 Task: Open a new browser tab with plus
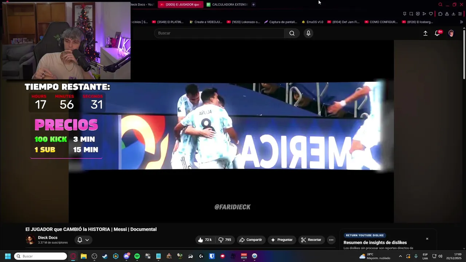click(253, 4)
